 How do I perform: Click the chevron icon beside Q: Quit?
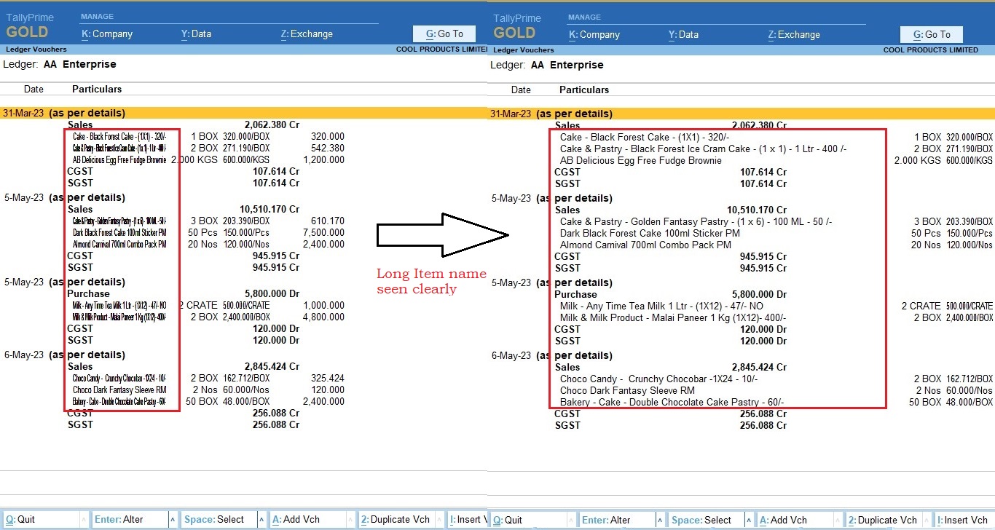point(82,519)
